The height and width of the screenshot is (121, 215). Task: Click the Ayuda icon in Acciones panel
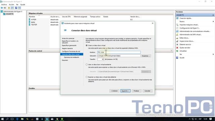pyautogui.click(x=177, y=57)
